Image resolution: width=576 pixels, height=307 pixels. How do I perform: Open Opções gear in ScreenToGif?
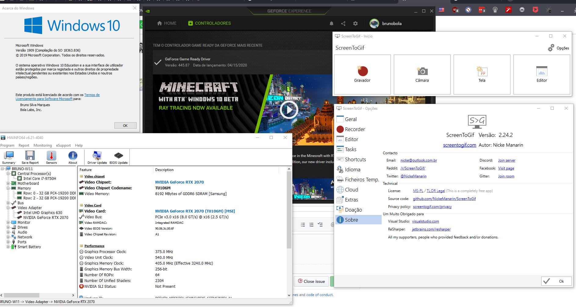[x=558, y=48]
